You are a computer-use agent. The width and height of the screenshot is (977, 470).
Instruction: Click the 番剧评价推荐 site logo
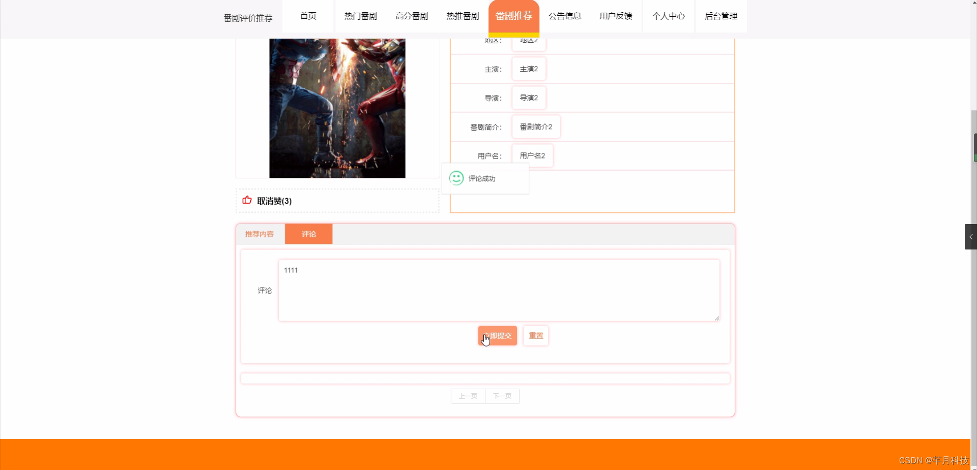click(x=247, y=17)
